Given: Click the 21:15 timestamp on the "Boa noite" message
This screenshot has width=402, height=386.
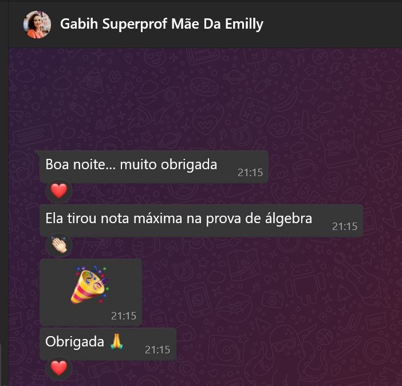Looking at the screenshot, I should (x=250, y=173).
